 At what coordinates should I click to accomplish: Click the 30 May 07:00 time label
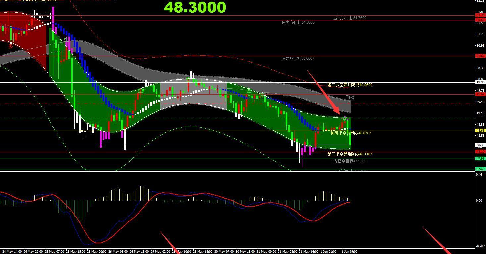pyautogui.click(x=224, y=252)
